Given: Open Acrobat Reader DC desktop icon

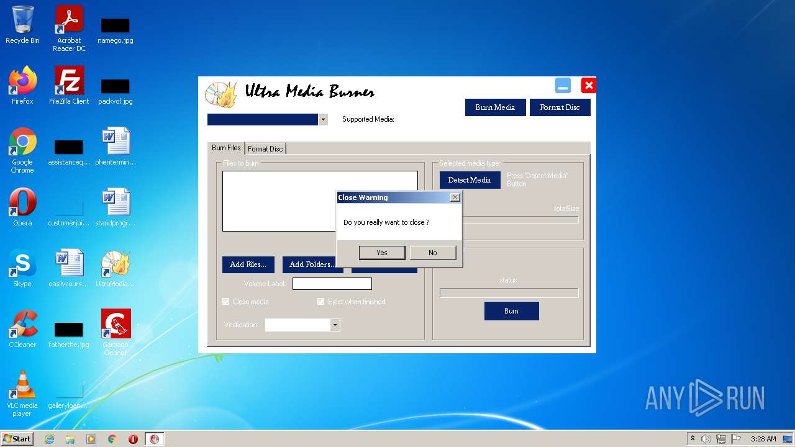Looking at the screenshot, I should click(69, 29).
